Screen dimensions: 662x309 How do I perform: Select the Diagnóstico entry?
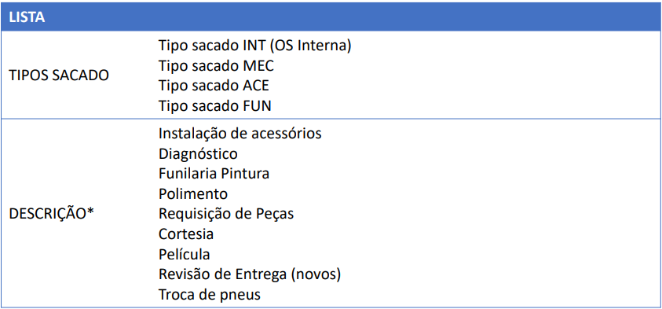(x=198, y=154)
